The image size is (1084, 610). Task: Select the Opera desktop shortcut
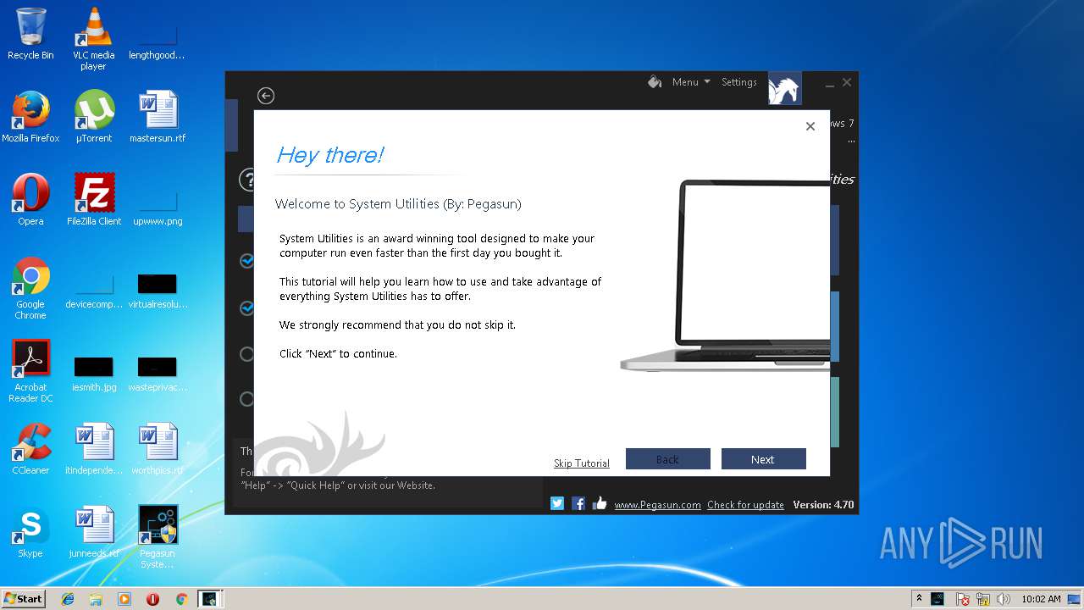[30, 200]
